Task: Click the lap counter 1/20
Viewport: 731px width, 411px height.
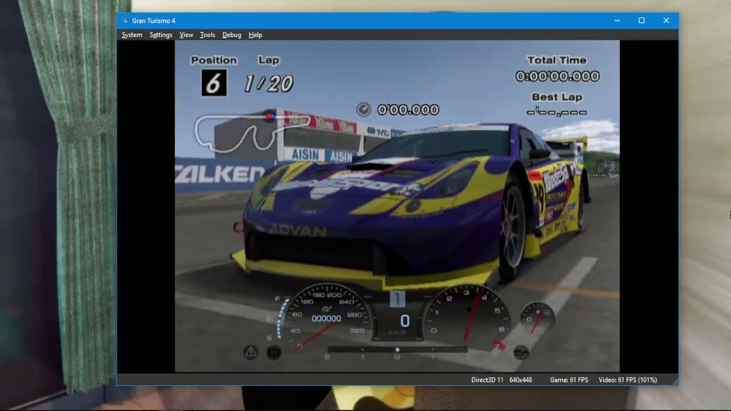Action: click(268, 84)
